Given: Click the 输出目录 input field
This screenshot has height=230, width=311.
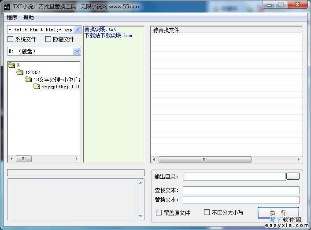Looking at the screenshot, I should tap(234, 177).
